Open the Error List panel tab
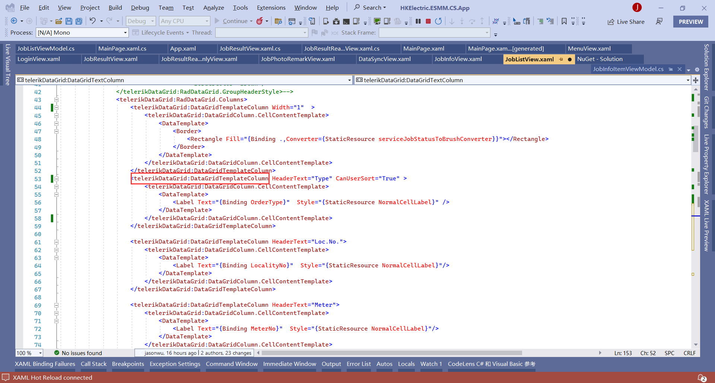The width and height of the screenshot is (715, 383). pos(358,364)
